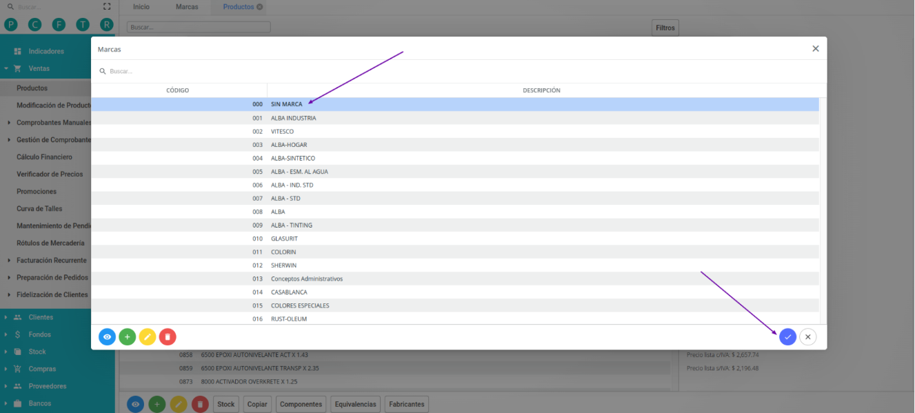Select the ALBA-HOGAR row
This screenshot has width=915, height=413.
pyautogui.click(x=455, y=145)
